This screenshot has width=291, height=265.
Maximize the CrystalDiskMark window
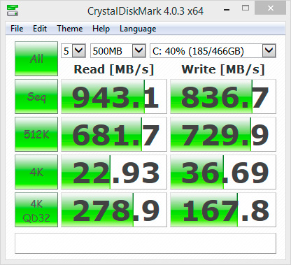[x=246, y=8]
